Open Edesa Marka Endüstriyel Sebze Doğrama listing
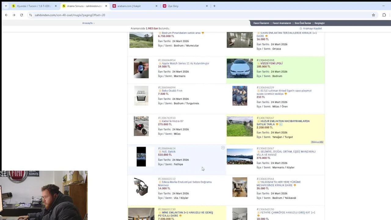Screen dimensions: 391x220 [185, 184]
